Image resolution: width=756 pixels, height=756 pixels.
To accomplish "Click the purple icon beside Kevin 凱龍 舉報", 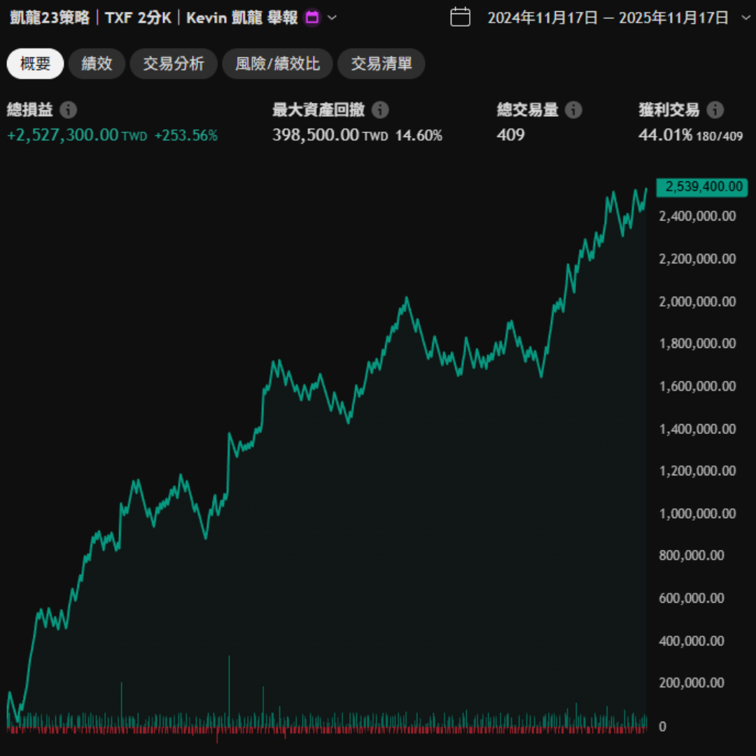I will pyautogui.click(x=312, y=17).
